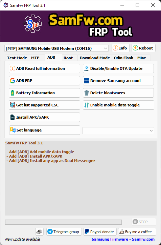The height and width of the screenshot is (245, 161).
Task: Click Buy me a coffee
Action: tap(137, 232)
